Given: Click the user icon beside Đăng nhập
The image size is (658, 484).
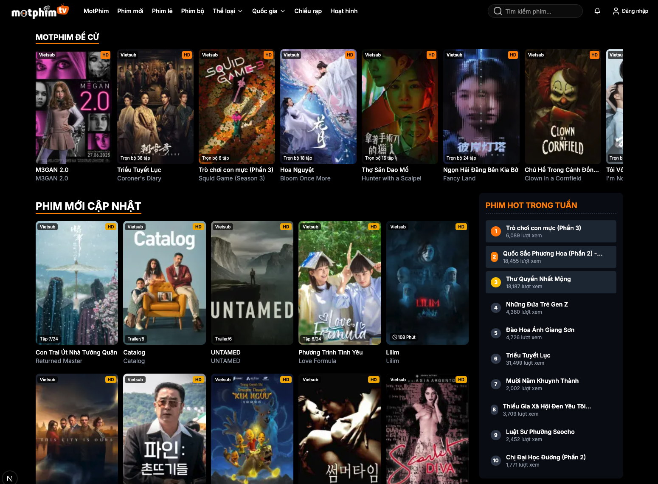Looking at the screenshot, I should (x=616, y=11).
